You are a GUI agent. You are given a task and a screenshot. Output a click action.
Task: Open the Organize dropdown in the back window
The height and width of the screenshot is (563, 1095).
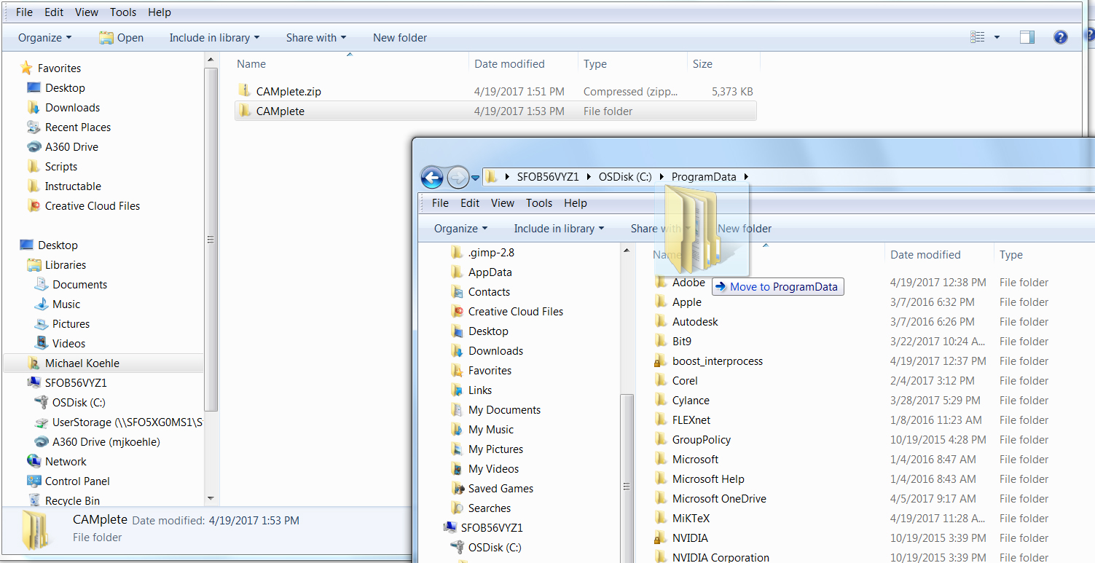(x=45, y=37)
